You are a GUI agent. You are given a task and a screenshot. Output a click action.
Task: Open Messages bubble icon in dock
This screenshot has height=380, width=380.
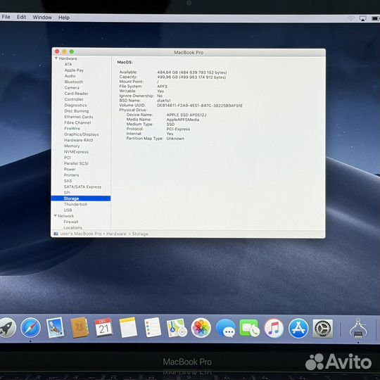(x=226, y=329)
